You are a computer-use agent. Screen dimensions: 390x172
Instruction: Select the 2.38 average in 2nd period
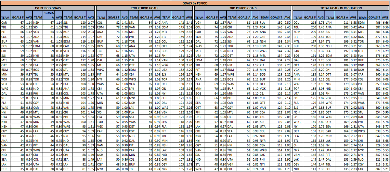pyautogui.click(x=189, y=27)
